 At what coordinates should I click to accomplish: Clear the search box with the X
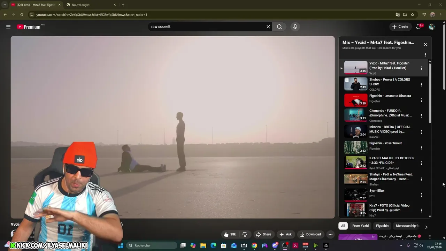pos(268,26)
